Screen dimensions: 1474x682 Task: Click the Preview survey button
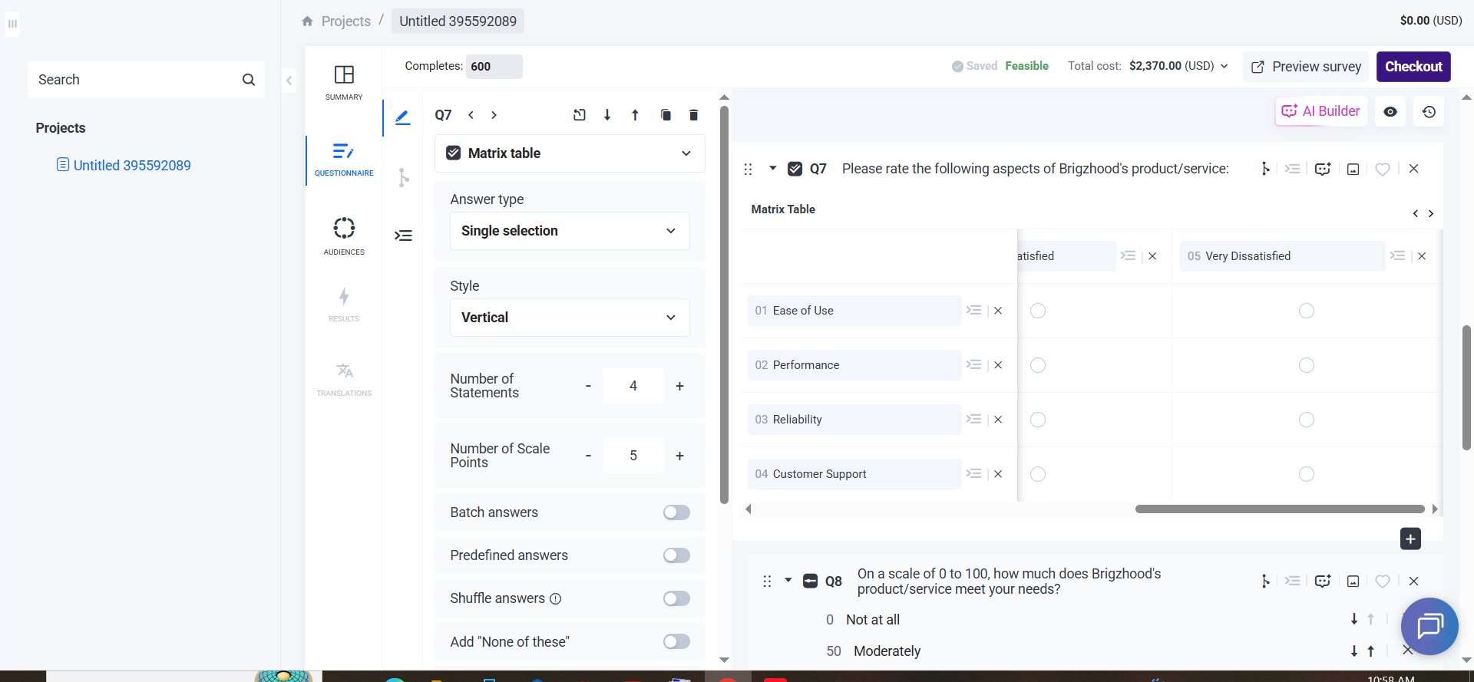(1306, 67)
